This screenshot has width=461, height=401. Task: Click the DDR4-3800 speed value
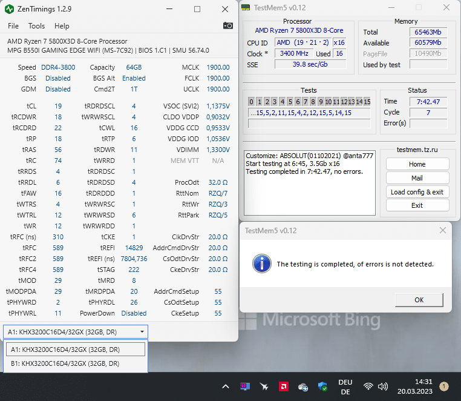(x=58, y=67)
